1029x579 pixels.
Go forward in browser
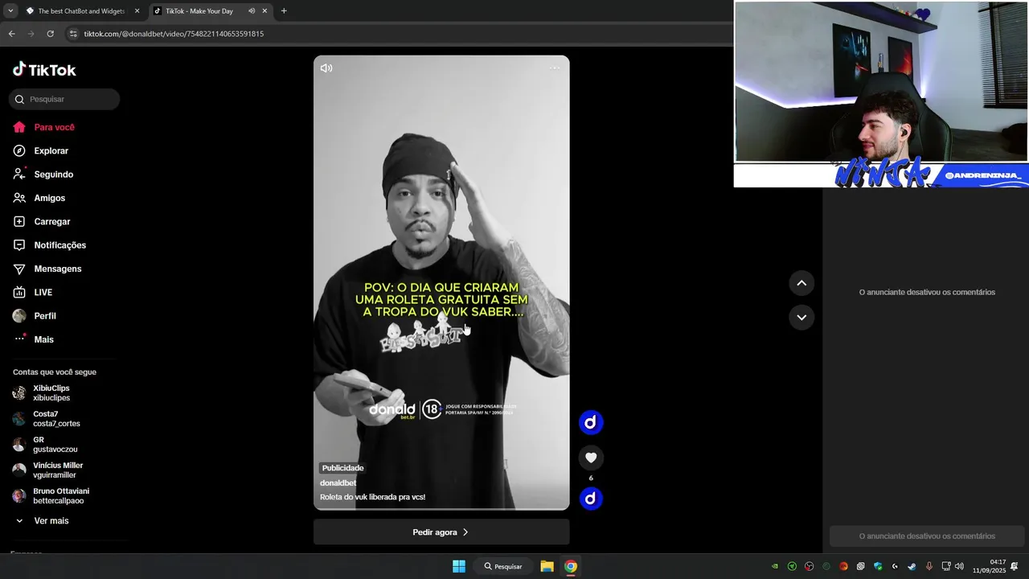click(31, 34)
